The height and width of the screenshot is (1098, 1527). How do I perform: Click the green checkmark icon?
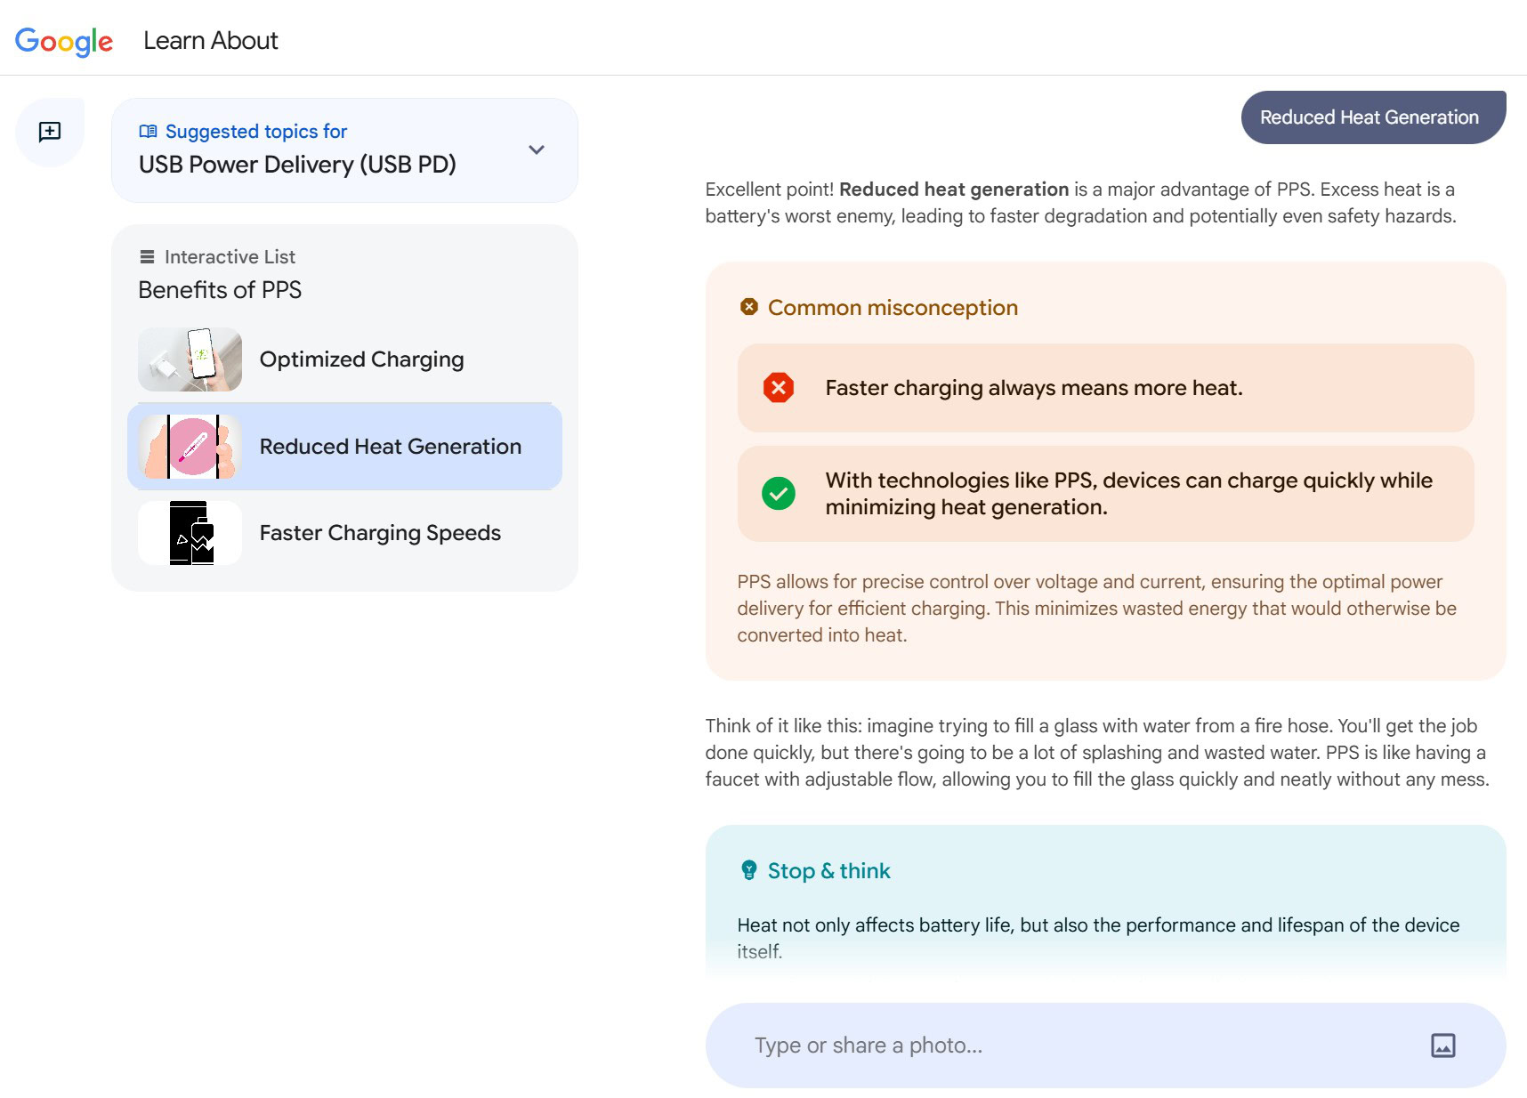pyautogui.click(x=779, y=494)
